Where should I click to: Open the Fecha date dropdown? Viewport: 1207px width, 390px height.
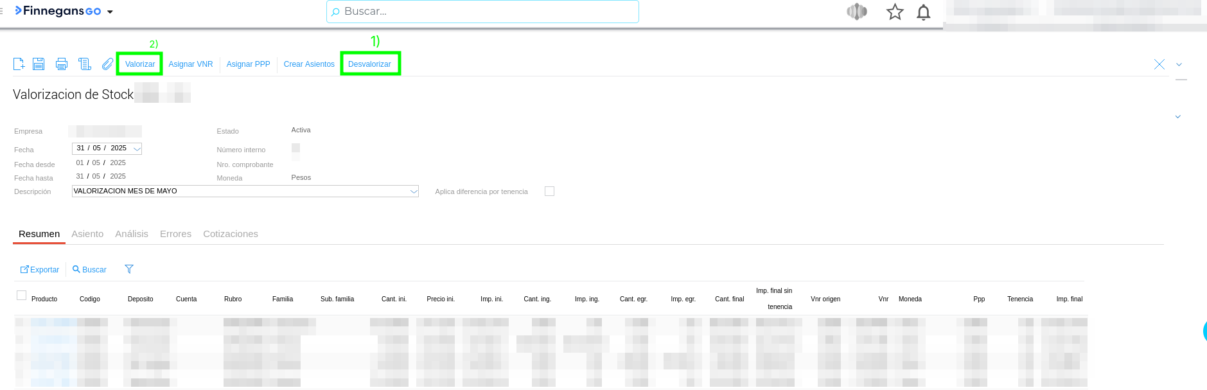pyautogui.click(x=137, y=148)
